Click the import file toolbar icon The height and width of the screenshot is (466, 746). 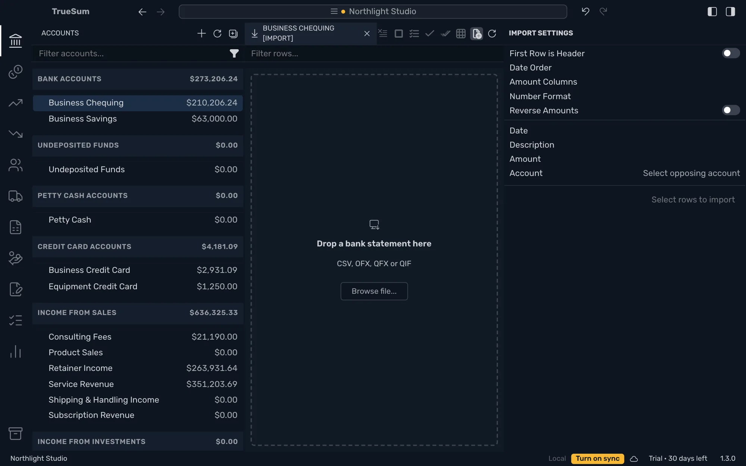477,34
